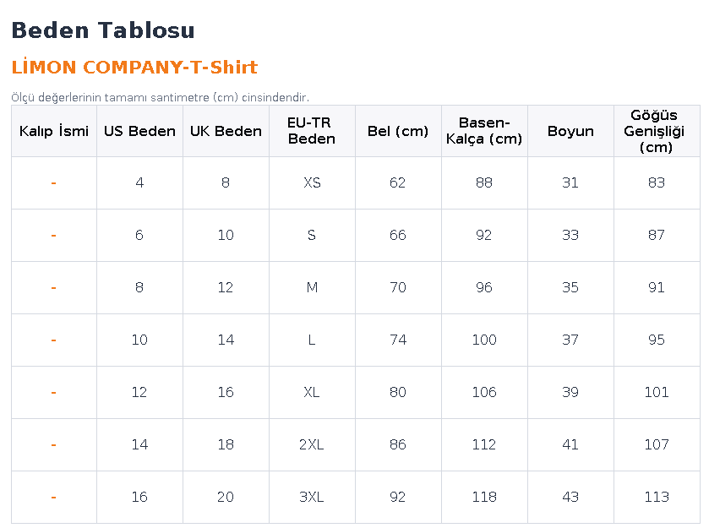Click the Göğüs Genişliği (cm) header

tap(657, 131)
